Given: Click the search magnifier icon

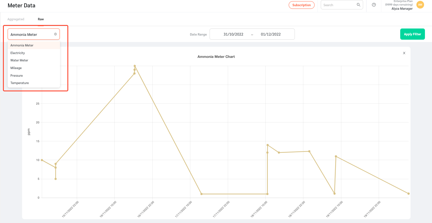Looking at the screenshot, I should pos(358,5).
